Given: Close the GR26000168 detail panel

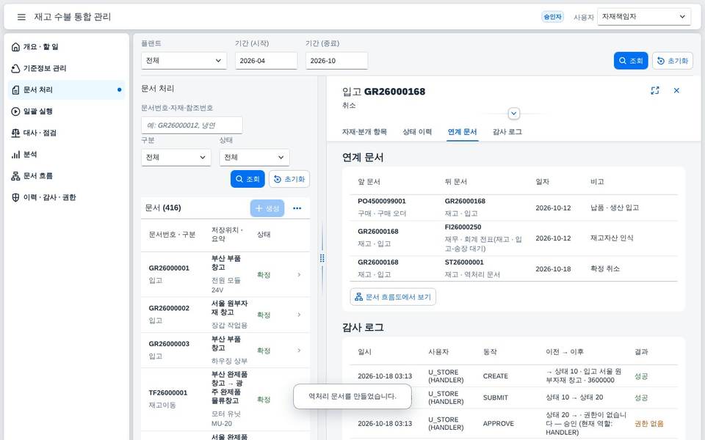Looking at the screenshot, I should pos(676,91).
